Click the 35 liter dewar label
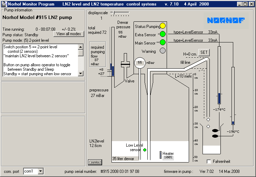 (x=123, y=159)
